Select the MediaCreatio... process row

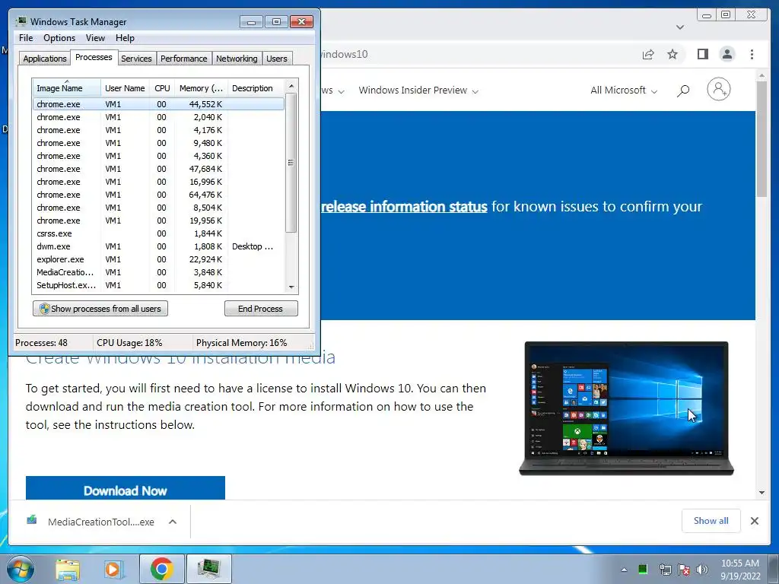(x=158, y=272)
